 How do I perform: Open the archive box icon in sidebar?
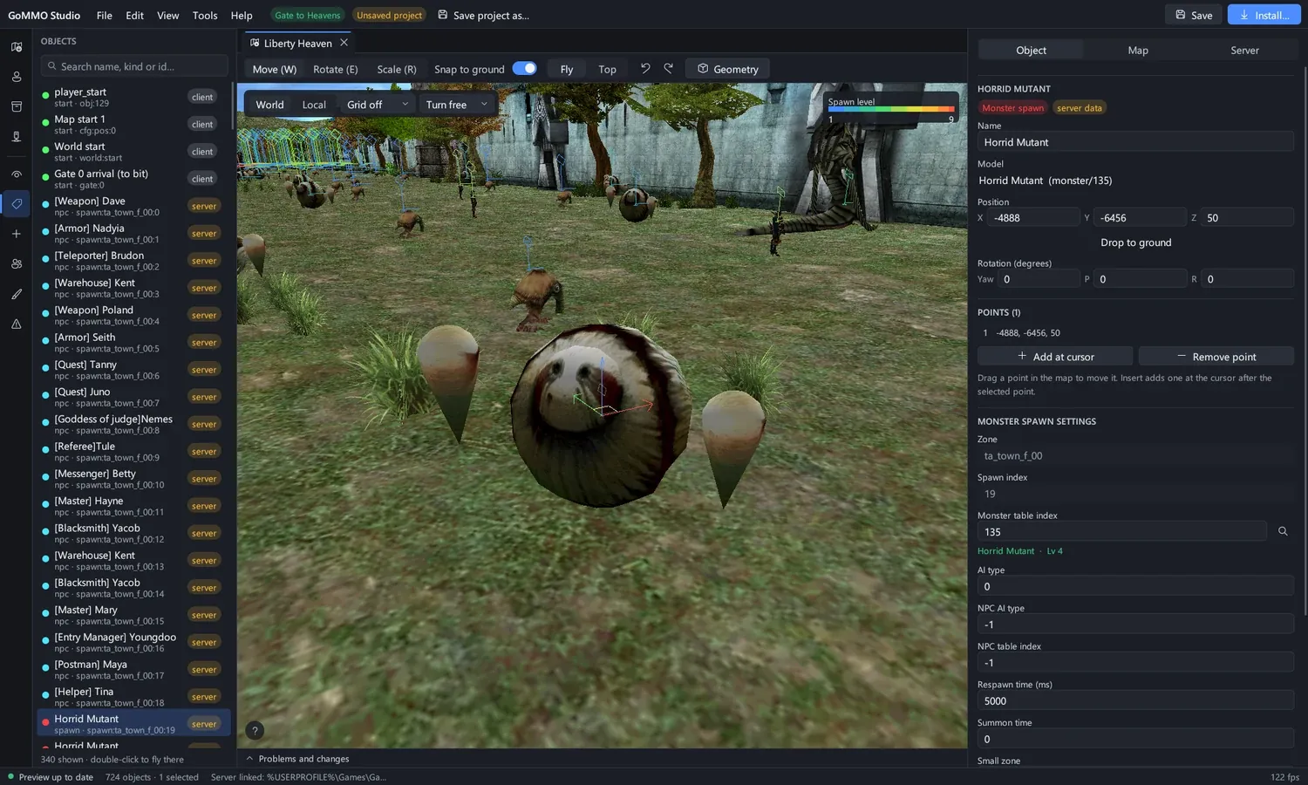point(17,106)
